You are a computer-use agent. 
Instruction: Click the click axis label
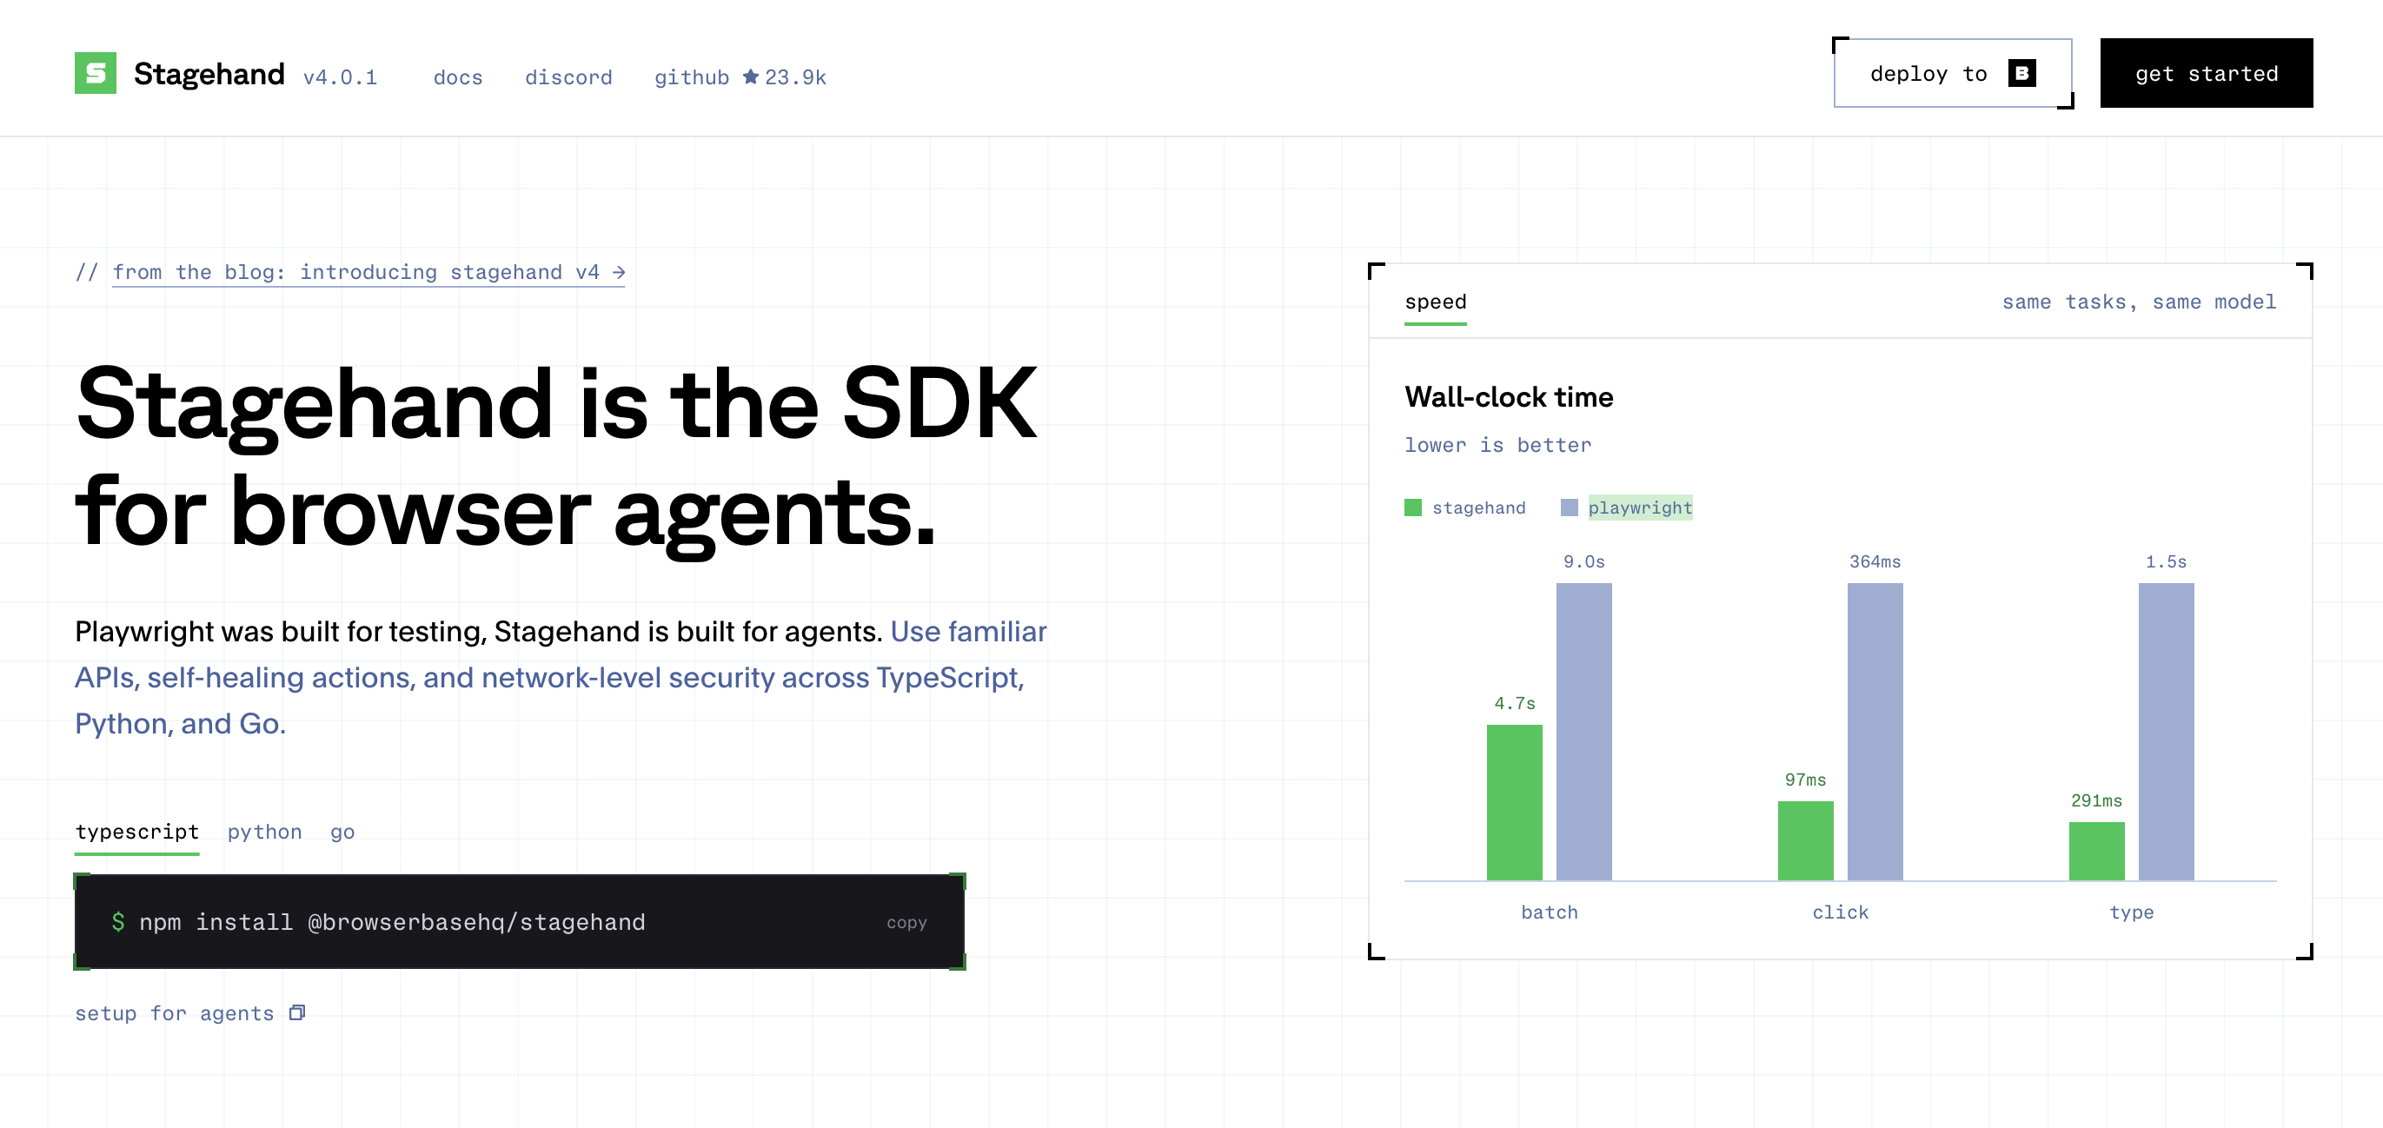(x=1840, y=912)
